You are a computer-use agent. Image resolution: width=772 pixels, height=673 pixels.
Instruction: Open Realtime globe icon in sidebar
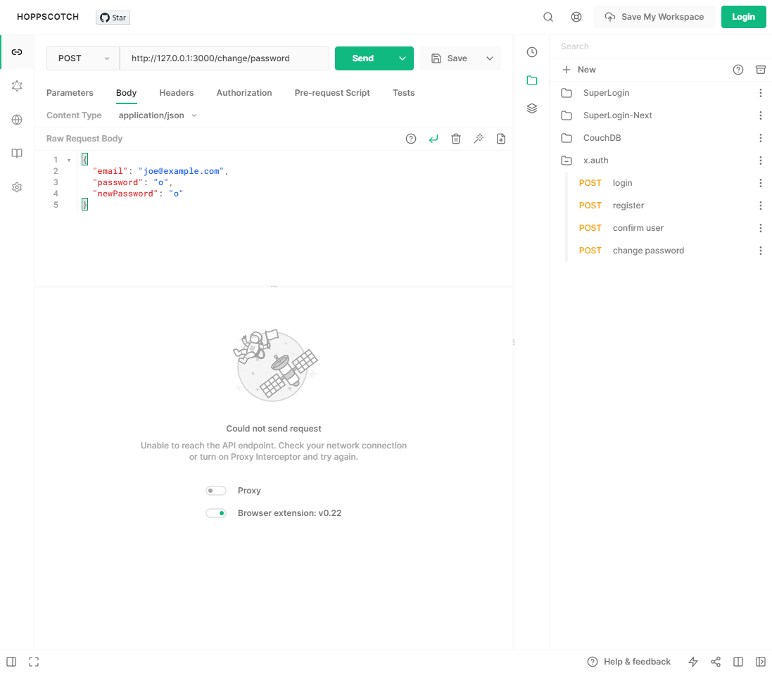(17, 120)
